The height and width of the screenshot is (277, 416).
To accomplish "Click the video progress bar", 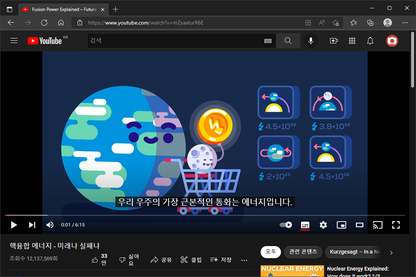I will [x=205, y=215].
